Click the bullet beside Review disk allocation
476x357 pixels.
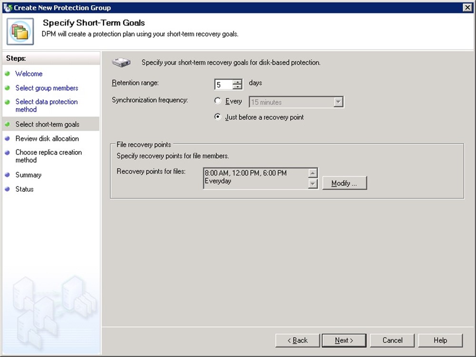click(x=7, y=139)
